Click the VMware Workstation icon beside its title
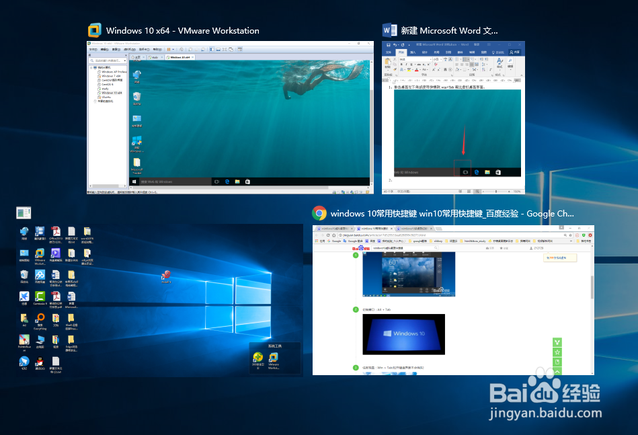The width and height of the screenshot is (638, 435). (x=94, y=30)
